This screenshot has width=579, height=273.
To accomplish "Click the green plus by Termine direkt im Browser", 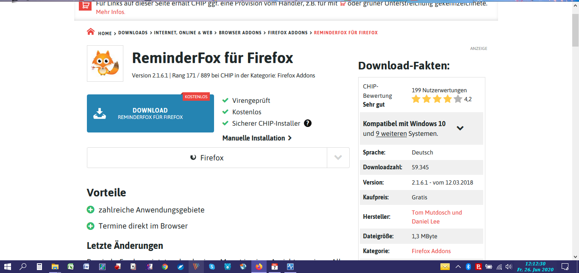I will pos(90,226).
